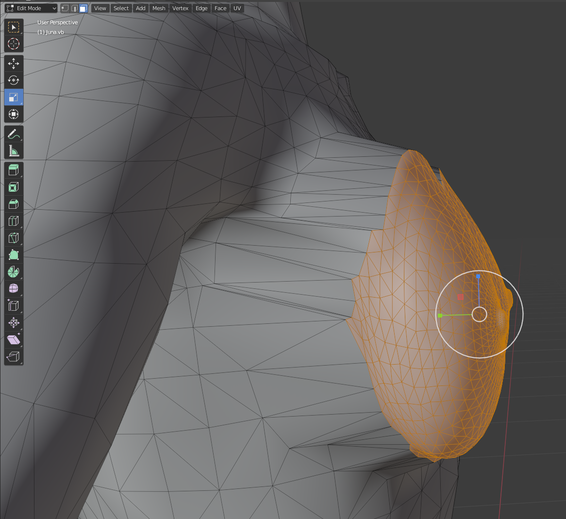Click the gizmo's center circle
This screenshot has width=566, height=519.
tap(480, 314)
